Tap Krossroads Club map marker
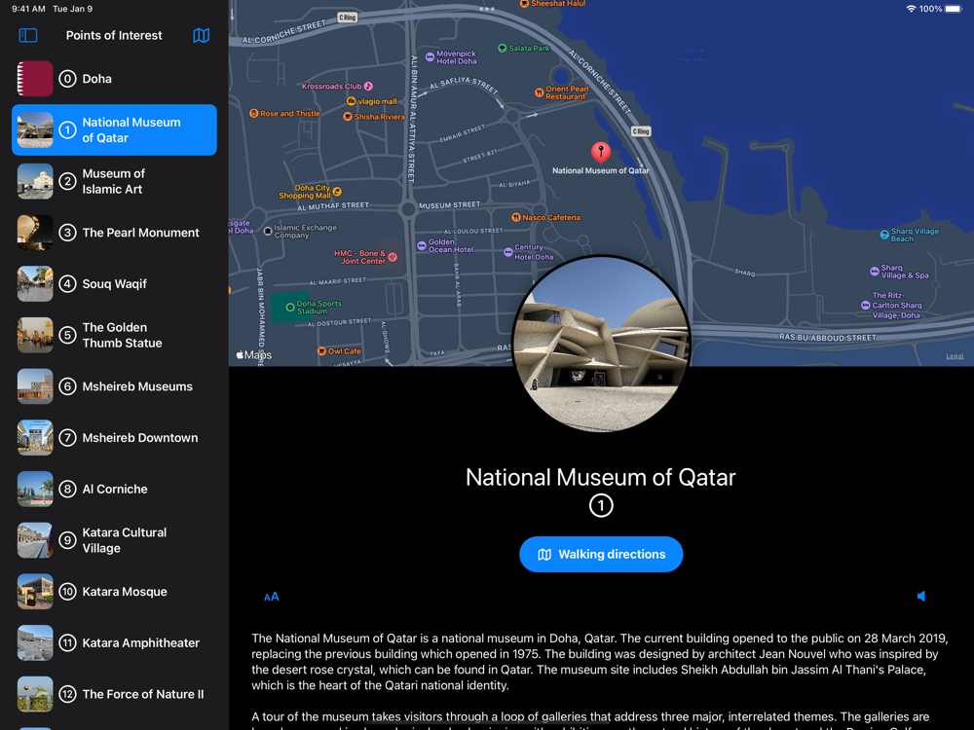This screenshot has width=974, height=730. 368,86
